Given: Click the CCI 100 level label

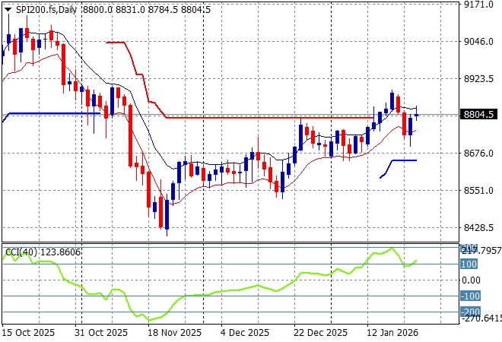Looking at the screenshot, I should click(469, 264).
